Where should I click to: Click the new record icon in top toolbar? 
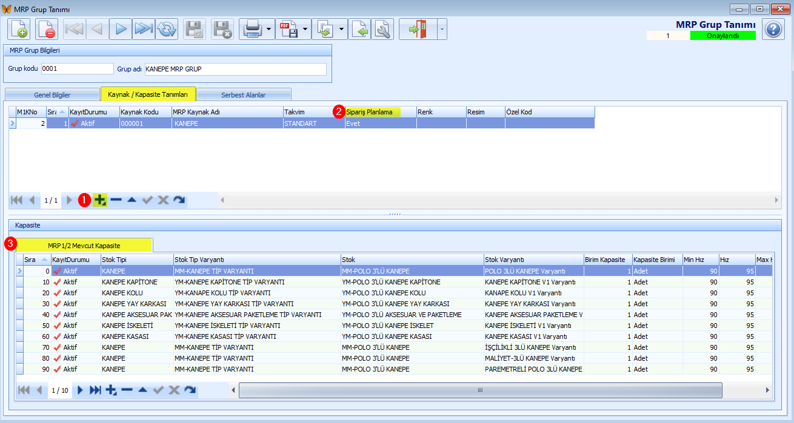coord(19,29)
